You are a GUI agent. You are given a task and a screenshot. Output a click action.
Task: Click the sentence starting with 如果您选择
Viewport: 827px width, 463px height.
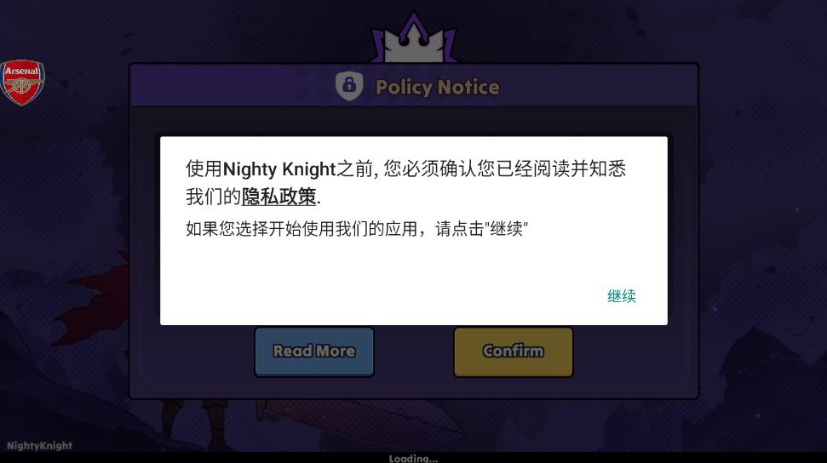(x=357, y=229)
